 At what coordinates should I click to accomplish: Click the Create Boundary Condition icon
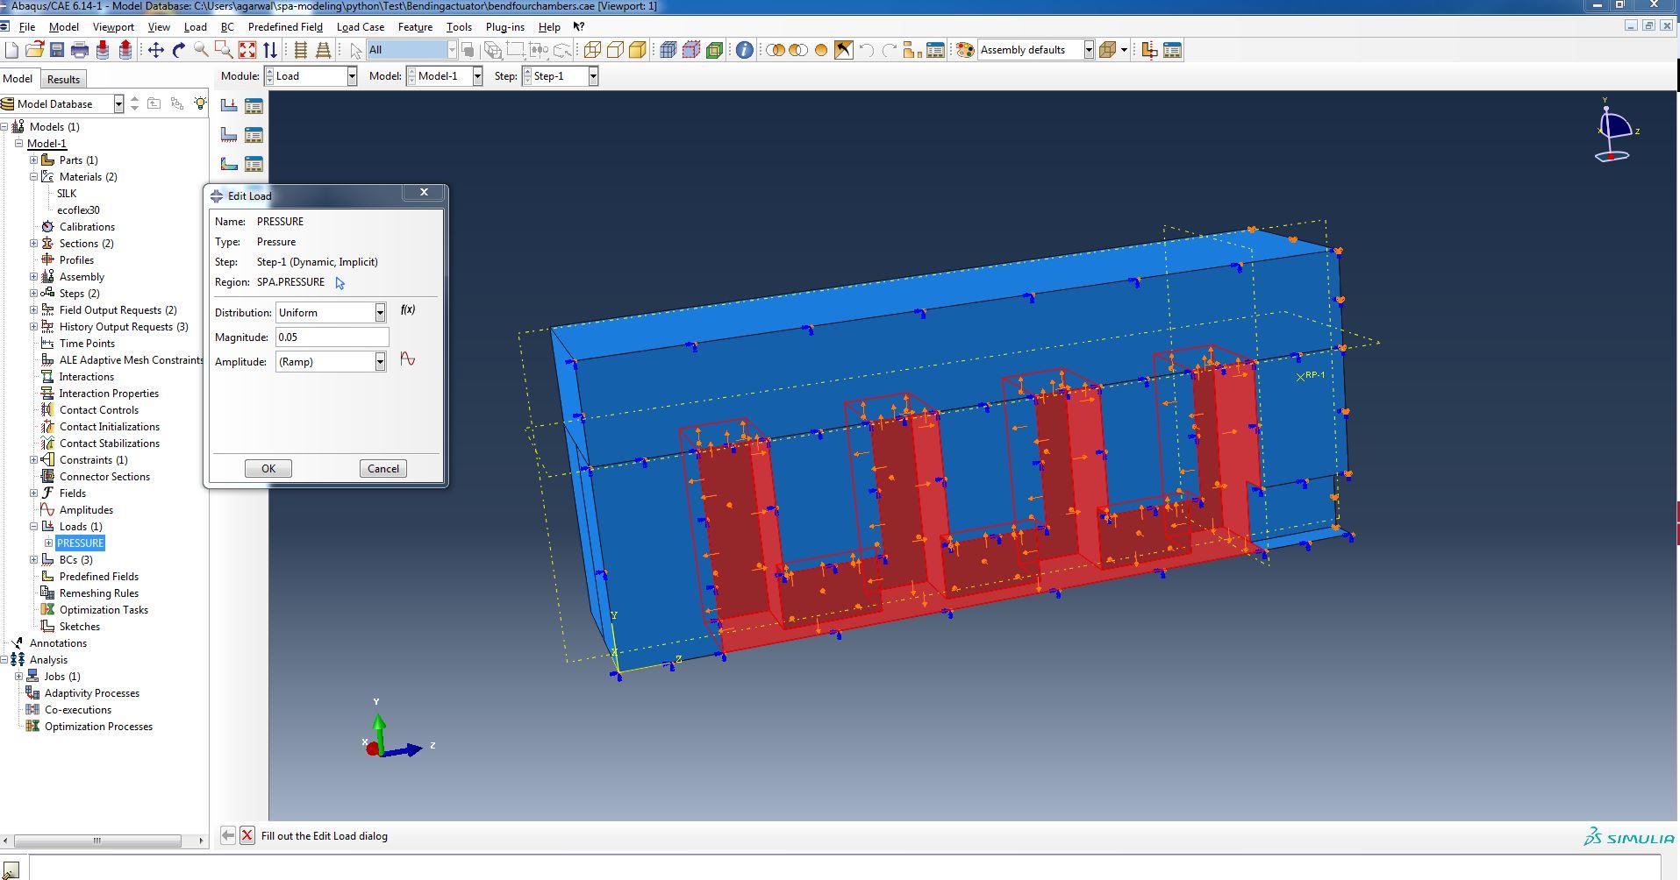[229, 135]
